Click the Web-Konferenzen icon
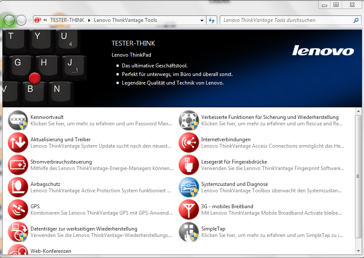364x258 pixels. 18,249
